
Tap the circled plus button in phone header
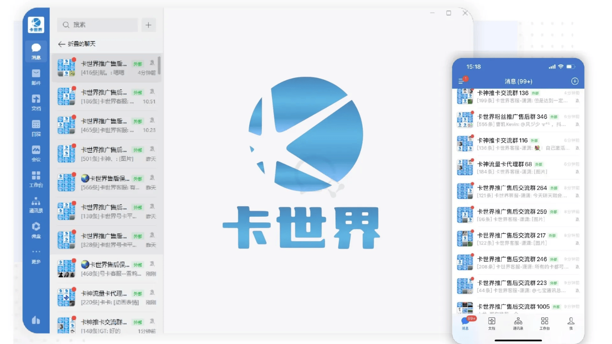tap(575, 81)
